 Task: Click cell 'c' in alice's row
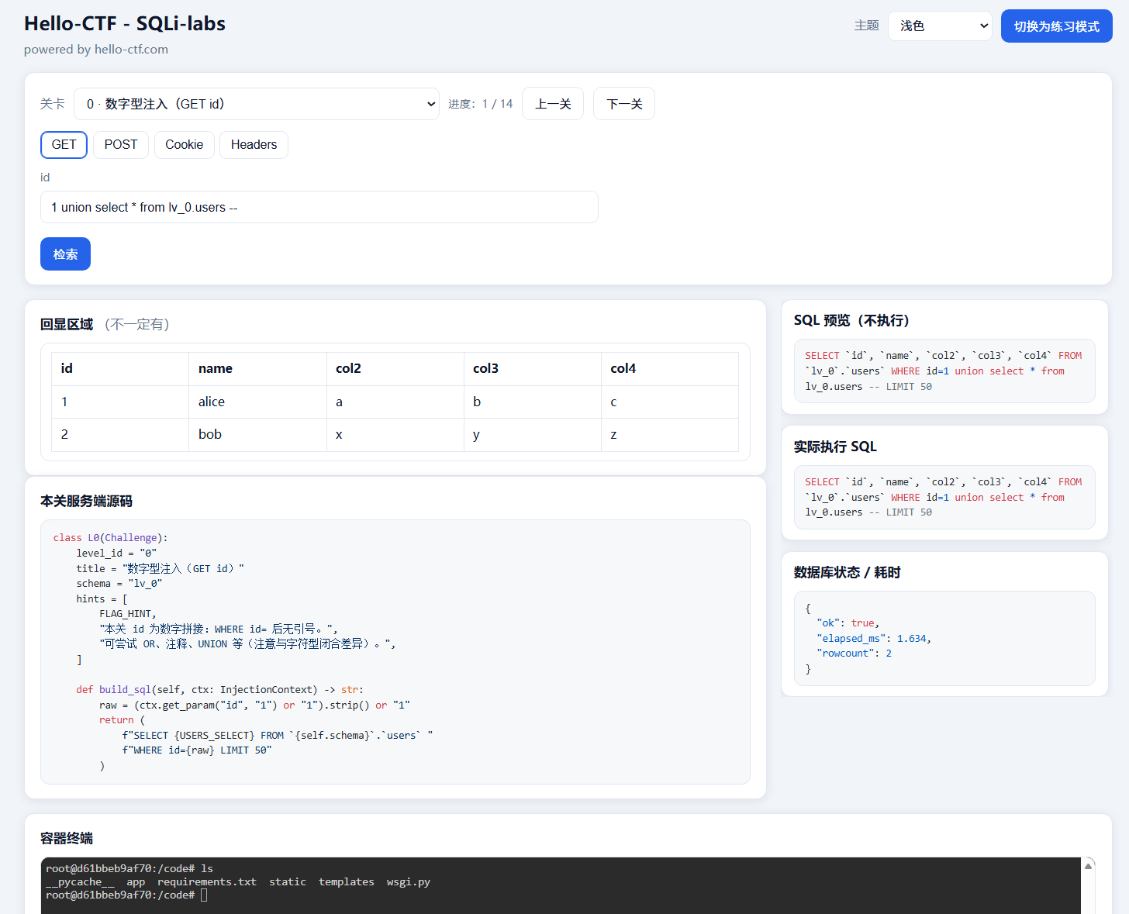pos(669,402)
